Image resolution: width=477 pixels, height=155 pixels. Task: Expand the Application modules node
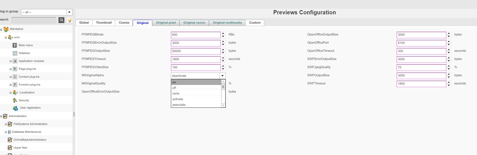click(11, 61)
